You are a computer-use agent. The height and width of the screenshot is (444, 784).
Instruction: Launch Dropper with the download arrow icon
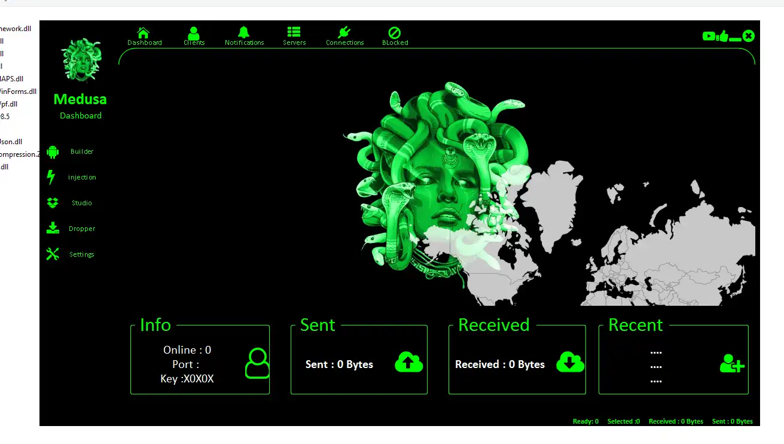click(53, 228)
